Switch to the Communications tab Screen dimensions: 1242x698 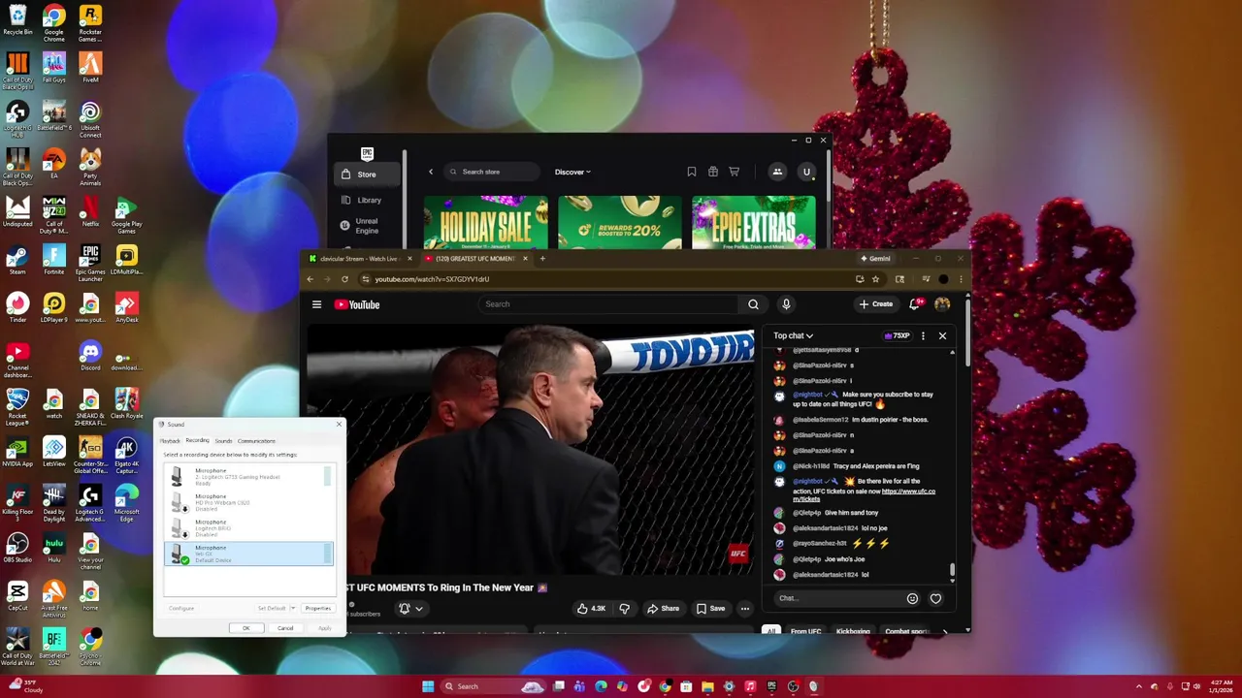click(256, 441)
